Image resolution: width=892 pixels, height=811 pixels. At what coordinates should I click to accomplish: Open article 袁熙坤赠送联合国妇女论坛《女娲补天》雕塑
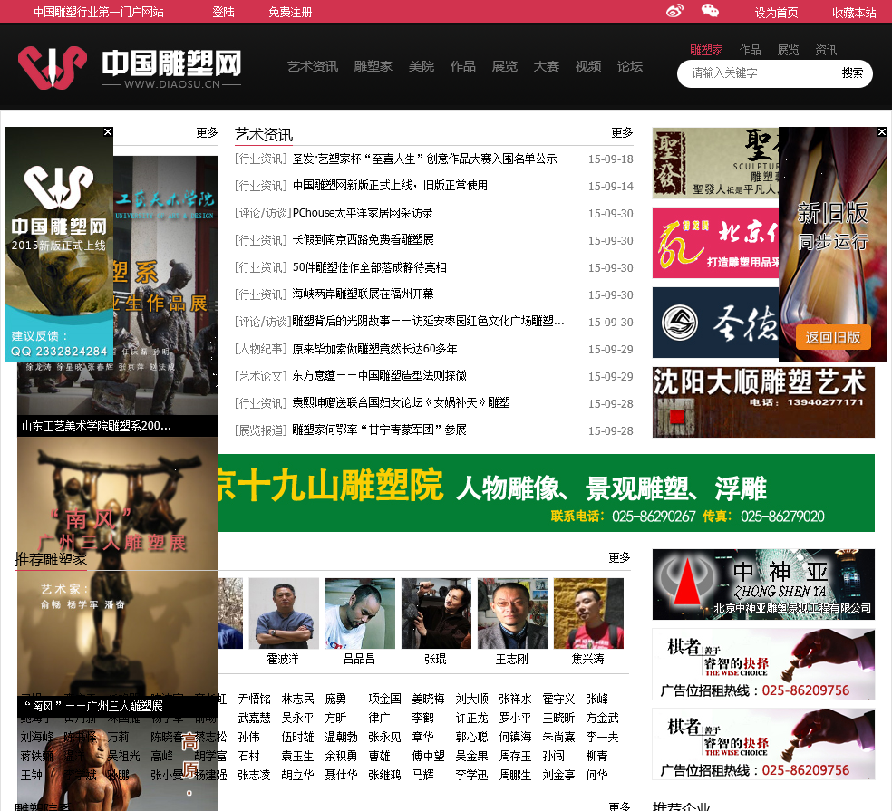[401, 402]
